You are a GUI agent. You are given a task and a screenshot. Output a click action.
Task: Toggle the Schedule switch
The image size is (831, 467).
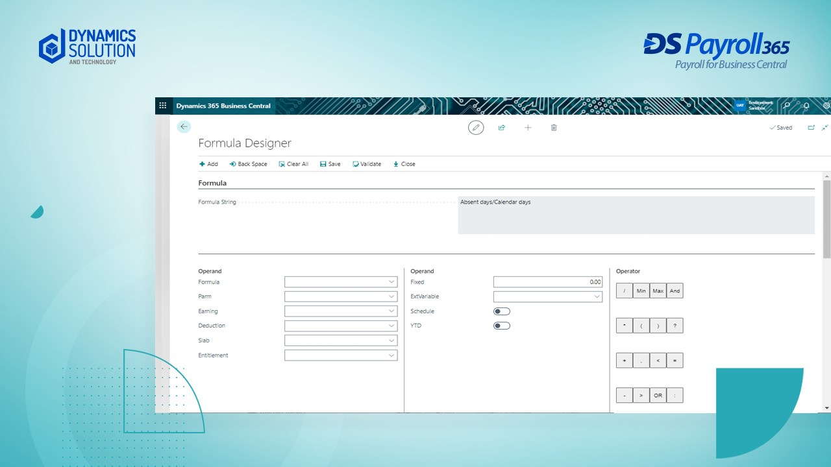point(502,311)
